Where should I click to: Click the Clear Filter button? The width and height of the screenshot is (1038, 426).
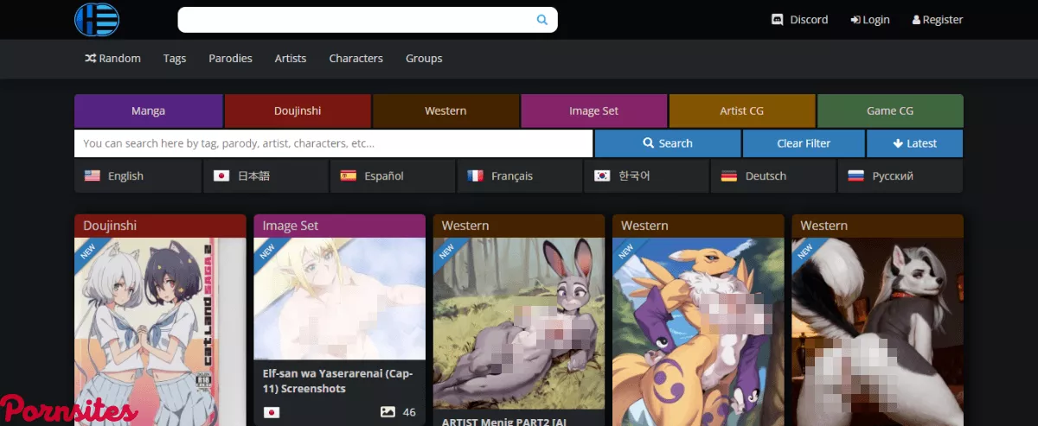(804, 143)
